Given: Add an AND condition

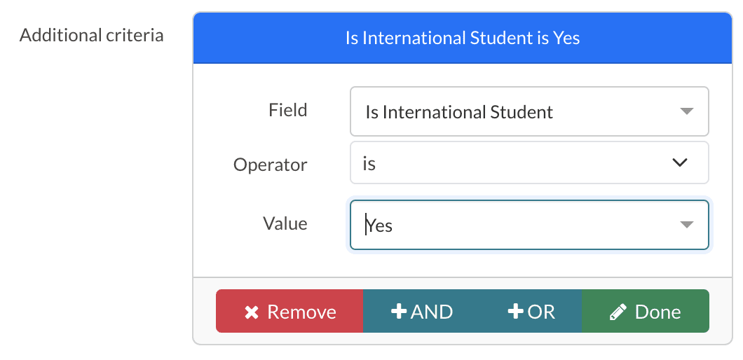Looking at the screenshot, I should tap(422, 312).
